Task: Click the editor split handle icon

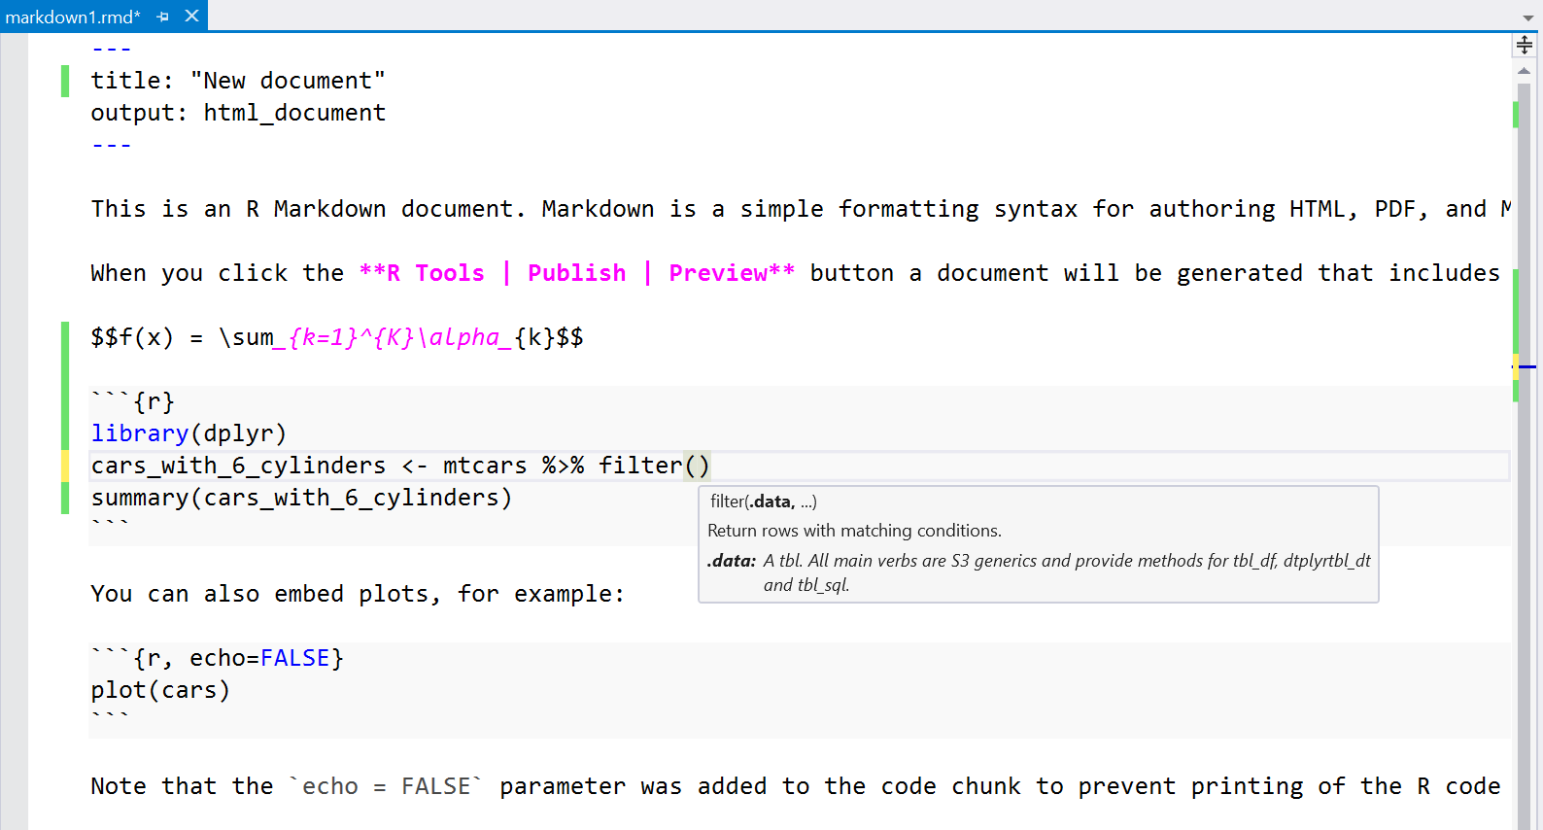Action: (x=1525, y=45)
